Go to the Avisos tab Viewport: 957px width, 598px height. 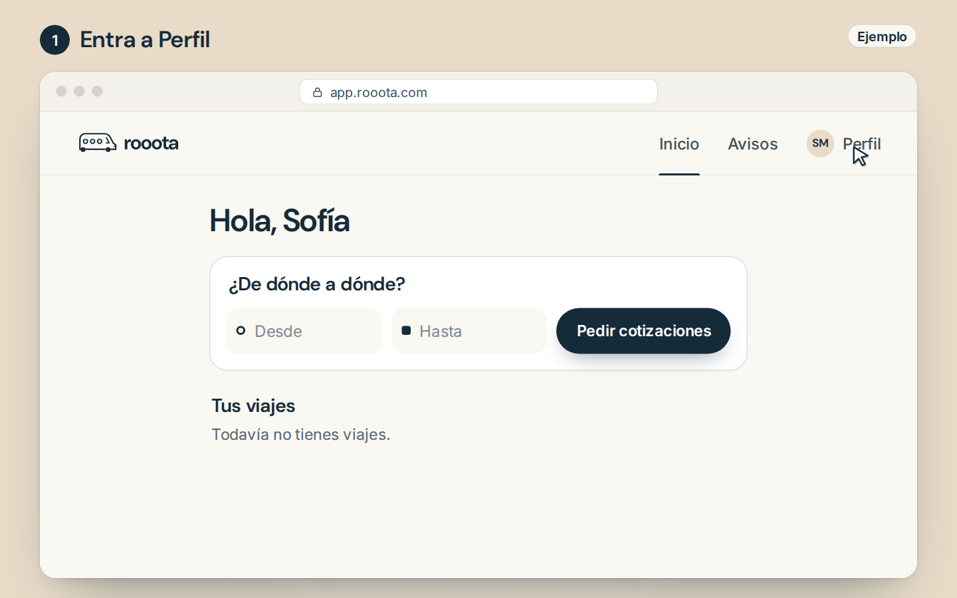[x=752, y=144]
